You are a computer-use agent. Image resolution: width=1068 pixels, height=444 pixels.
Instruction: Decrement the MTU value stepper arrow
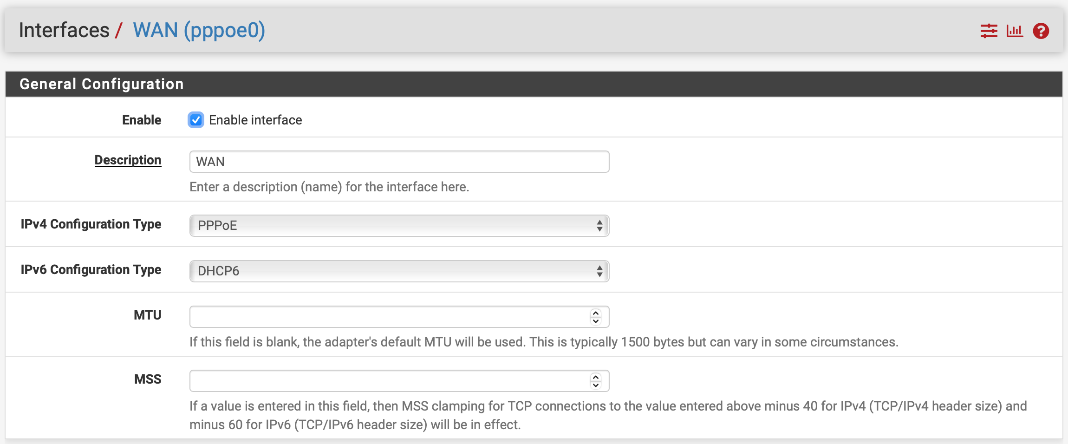[x=595, y=320]
